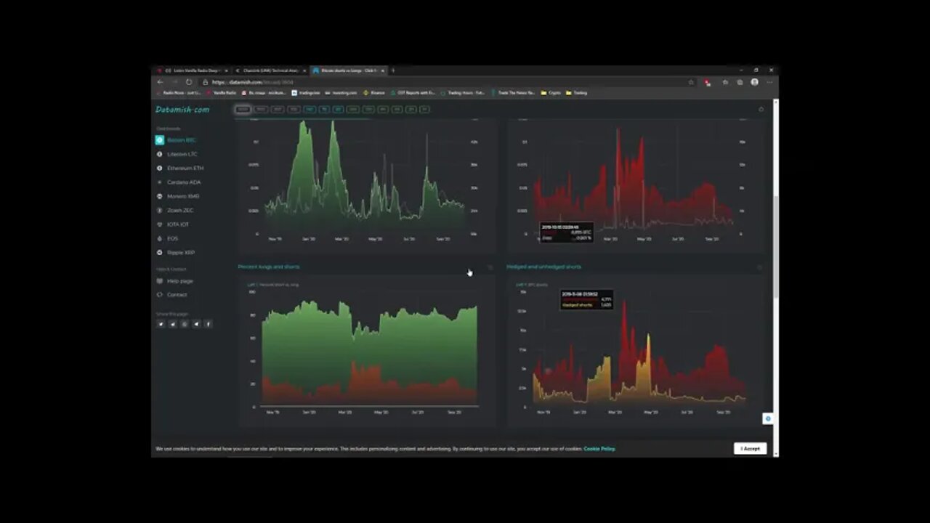Click the Help page book icon
Viewport: 930px width, 523px height.
(x=160, y=281)
